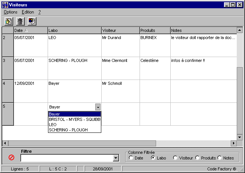Click the LEO labo cell in row 2
Viewport: 245px width, 173px height.
(75, 45)
